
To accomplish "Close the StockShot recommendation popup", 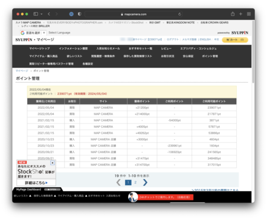I will pyautogui.click(x=53, y=163).
